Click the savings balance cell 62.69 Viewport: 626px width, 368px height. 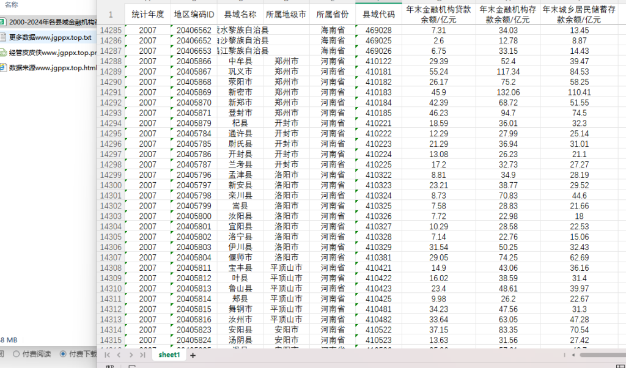coord(580,257)
